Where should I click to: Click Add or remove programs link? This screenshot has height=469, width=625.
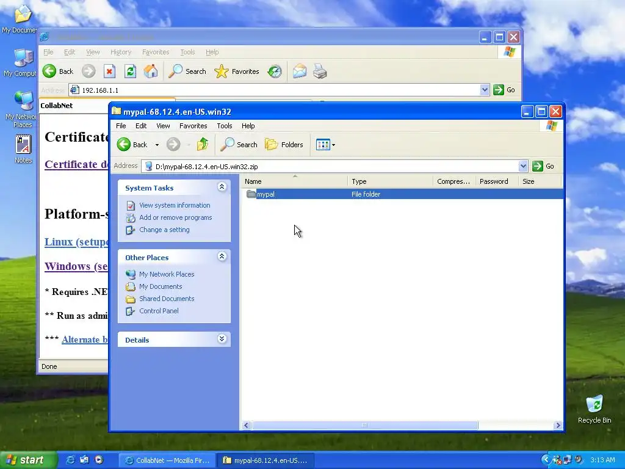(175, 217)
